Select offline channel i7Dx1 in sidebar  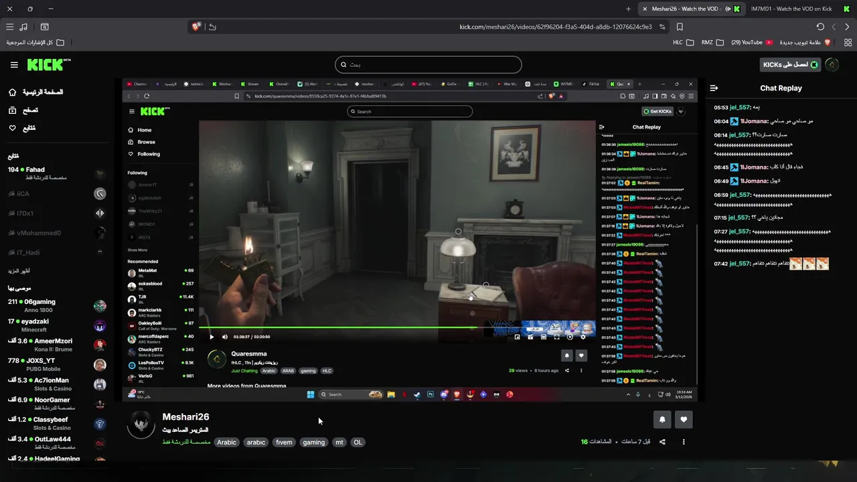57,214
